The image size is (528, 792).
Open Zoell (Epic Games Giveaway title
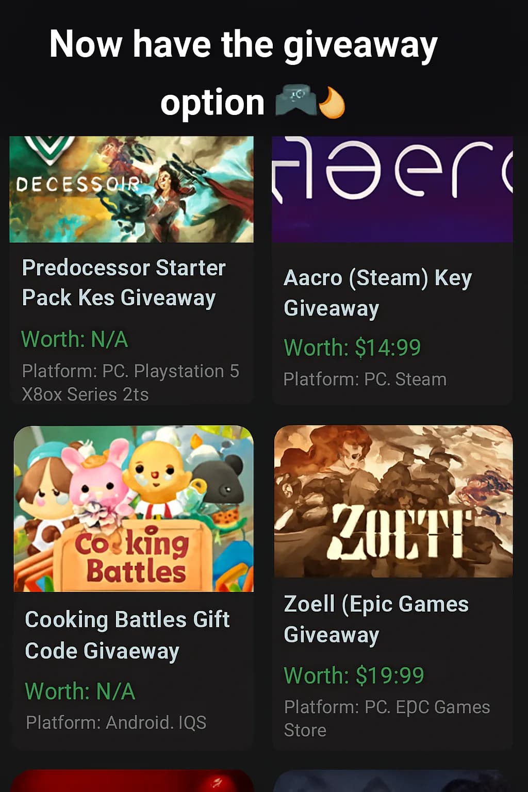(376, 619)
